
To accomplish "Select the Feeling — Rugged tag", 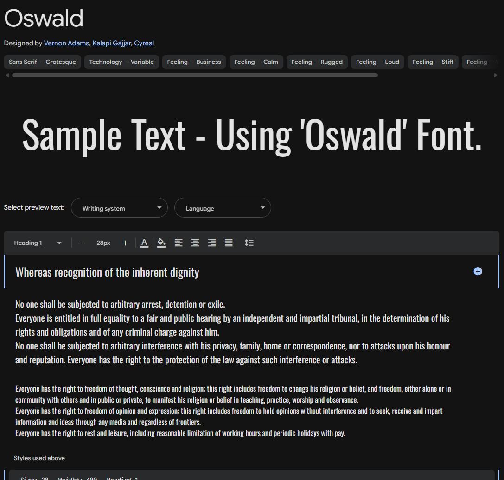I will 317,62.
